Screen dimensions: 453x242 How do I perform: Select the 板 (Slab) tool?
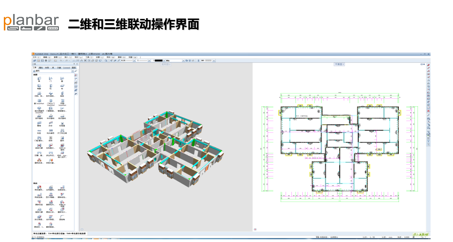point(62,86)
